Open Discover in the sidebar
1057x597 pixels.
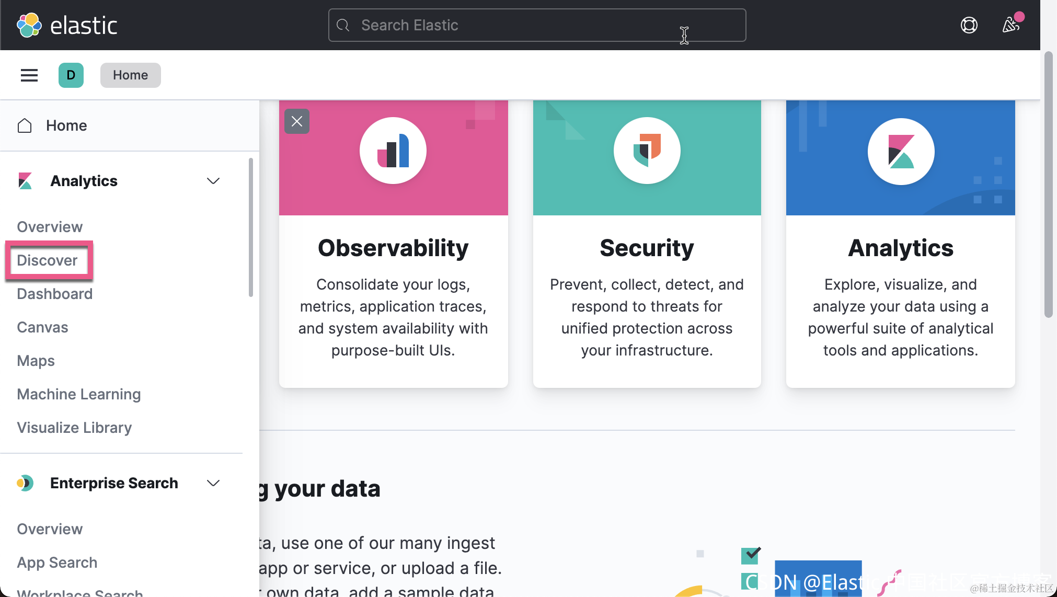point(47,260)
